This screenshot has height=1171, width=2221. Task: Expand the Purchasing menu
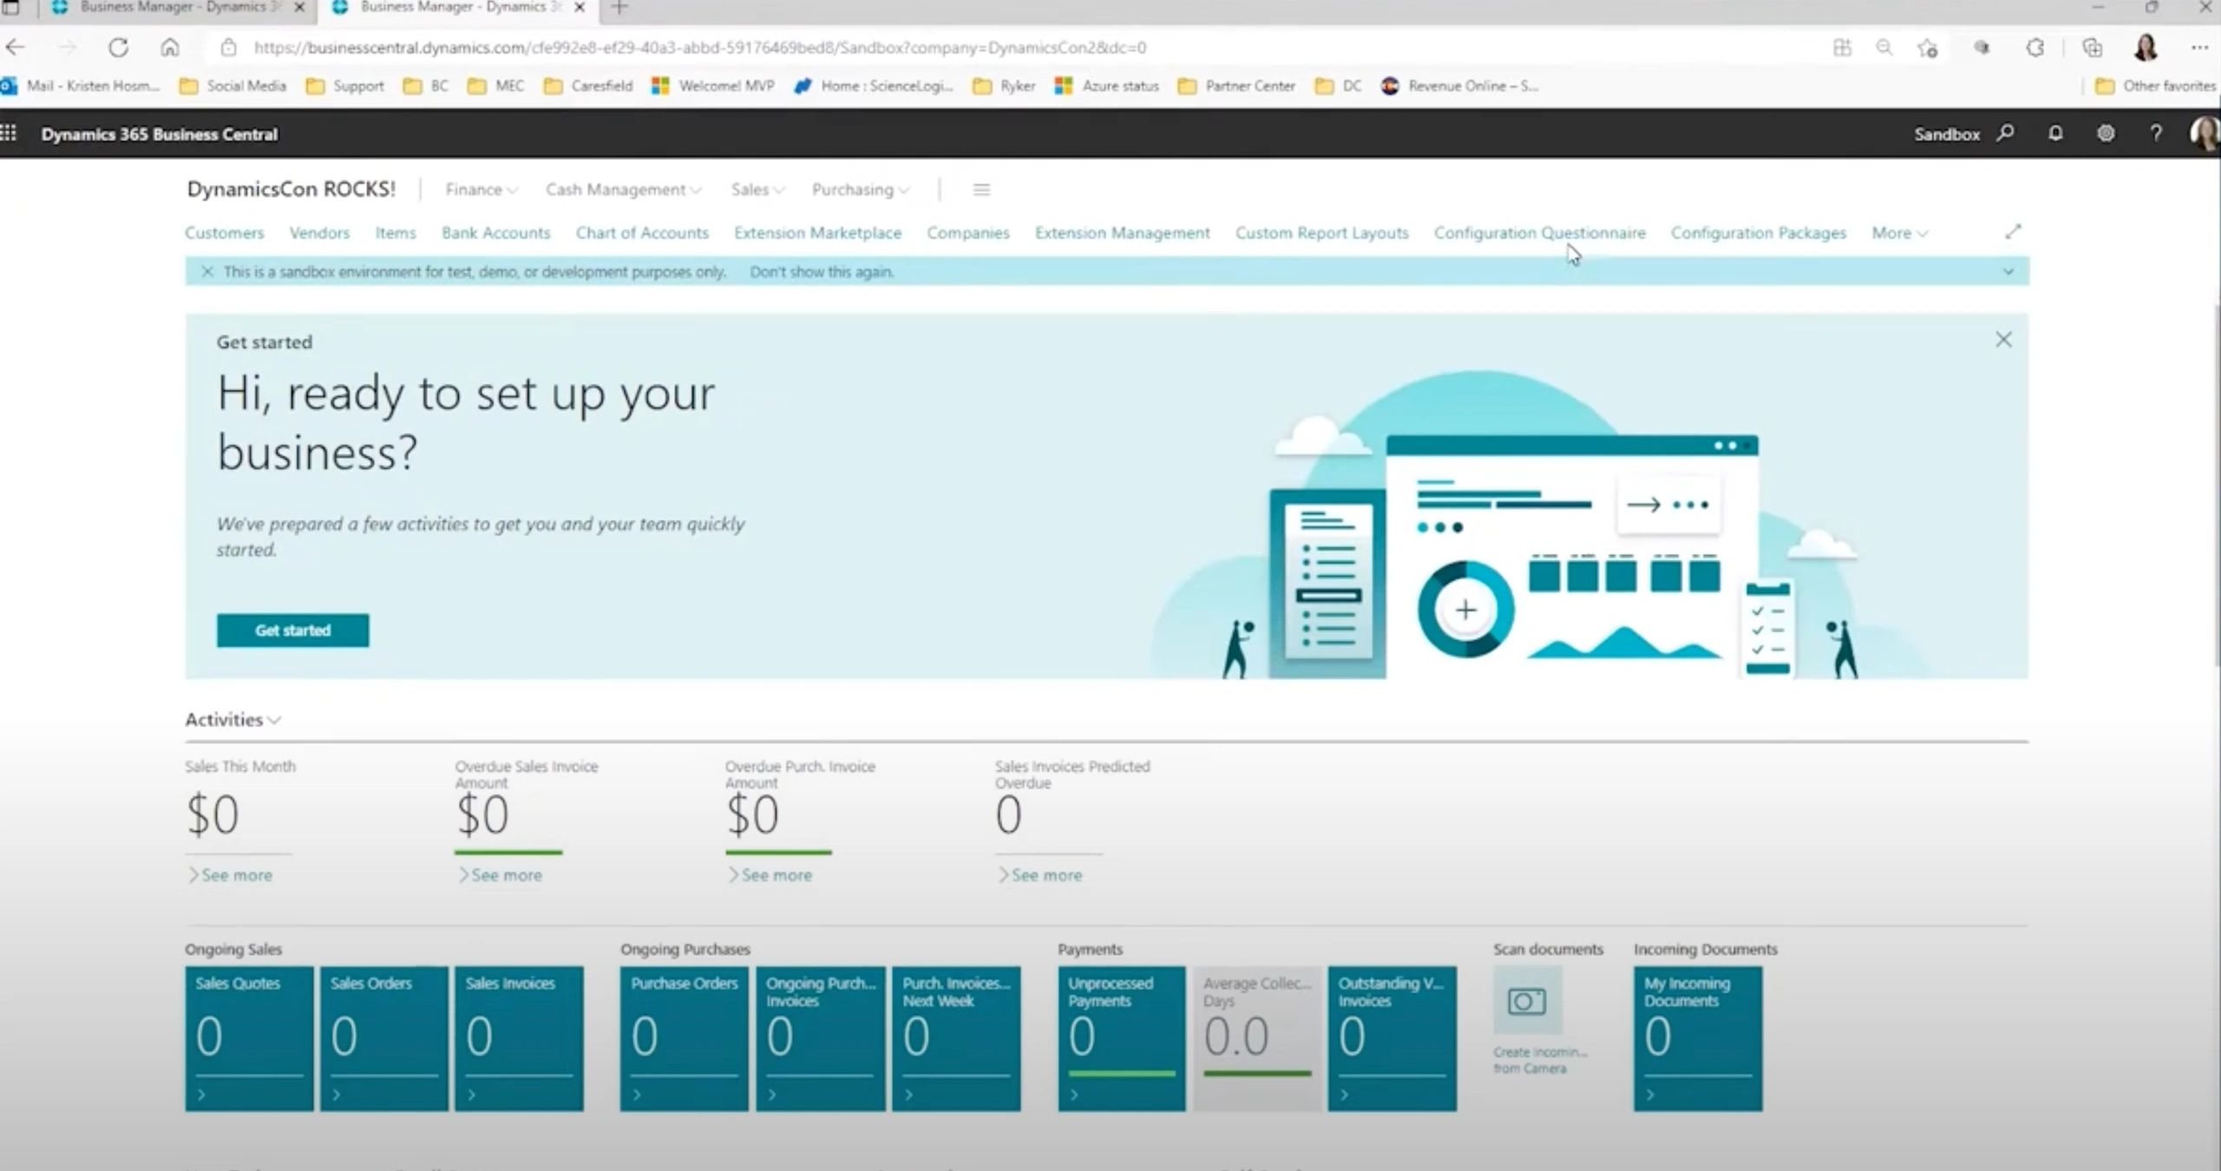(861, 189)
